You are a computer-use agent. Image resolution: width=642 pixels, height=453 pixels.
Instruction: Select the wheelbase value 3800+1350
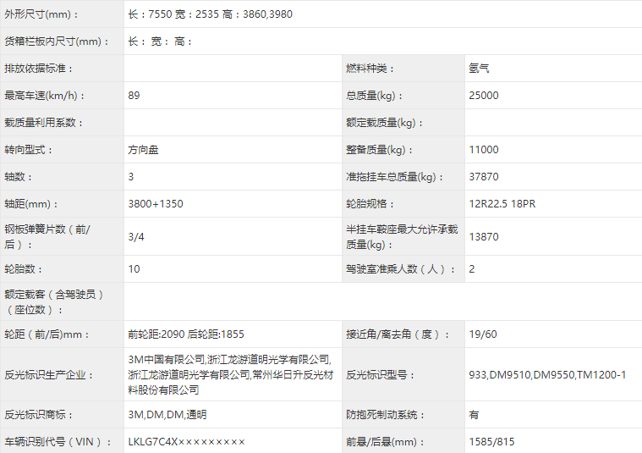tap(155, 204)
